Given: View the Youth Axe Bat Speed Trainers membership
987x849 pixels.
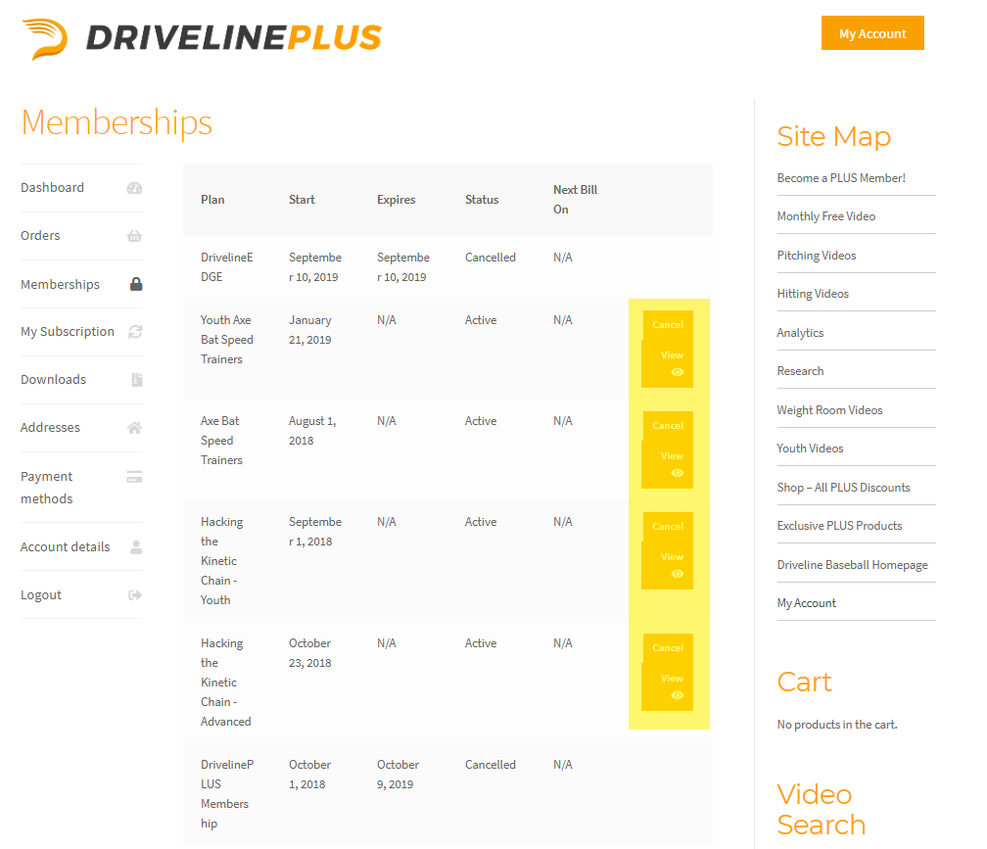Looking at the screenshot, I should pyautogui.click(x=668, y=363).
